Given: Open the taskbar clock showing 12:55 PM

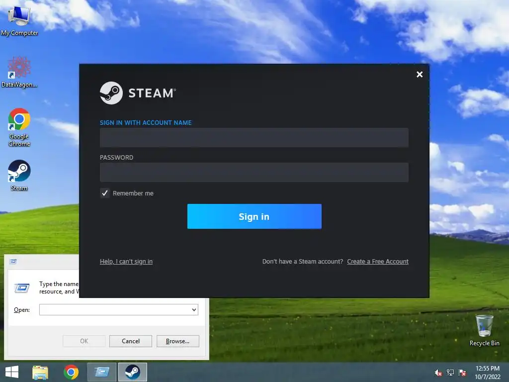Looking at the screenshot, I should [488, 372].
